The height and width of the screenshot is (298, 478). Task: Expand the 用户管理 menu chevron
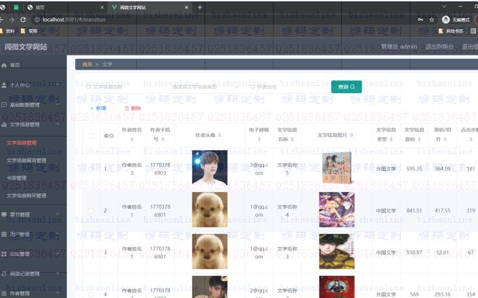58,234
